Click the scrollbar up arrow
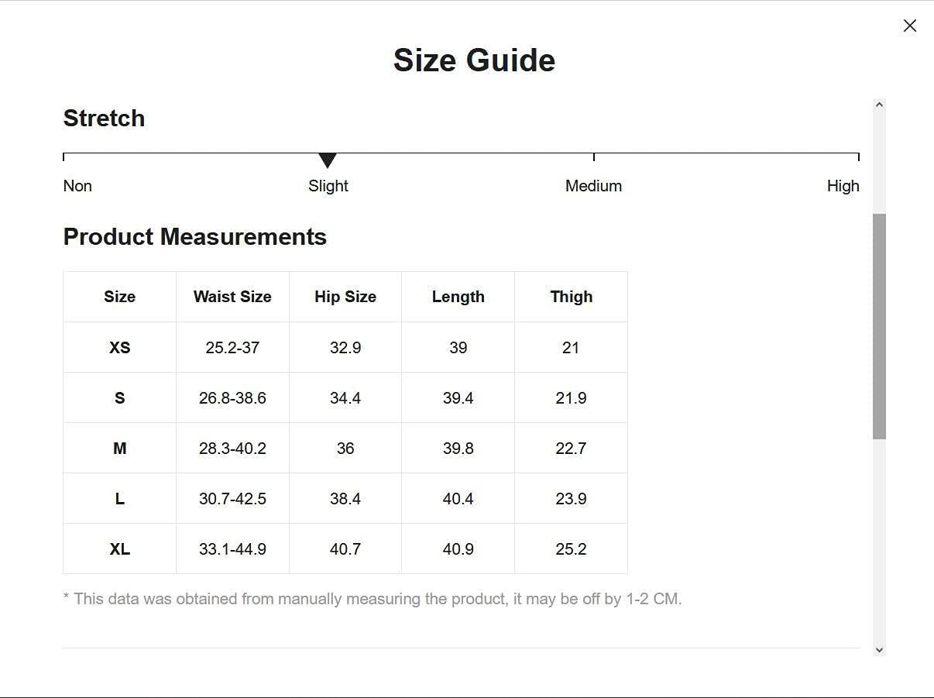 click(x=879, y=105)
